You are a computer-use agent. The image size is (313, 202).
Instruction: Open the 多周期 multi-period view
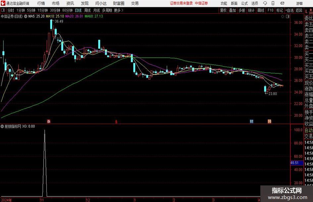(107, 10)
